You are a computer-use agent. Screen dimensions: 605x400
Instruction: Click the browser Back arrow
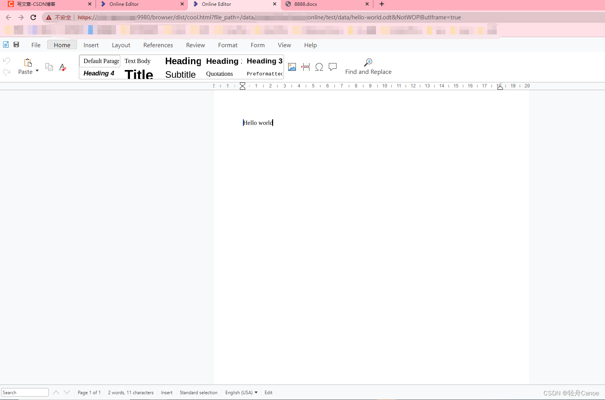pos(9,17)
